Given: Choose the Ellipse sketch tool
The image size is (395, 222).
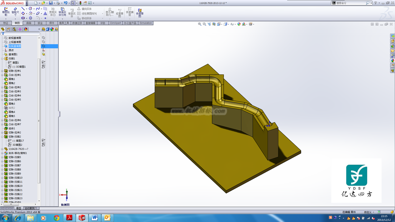Looking at the screenshot, I should point(38,13).
